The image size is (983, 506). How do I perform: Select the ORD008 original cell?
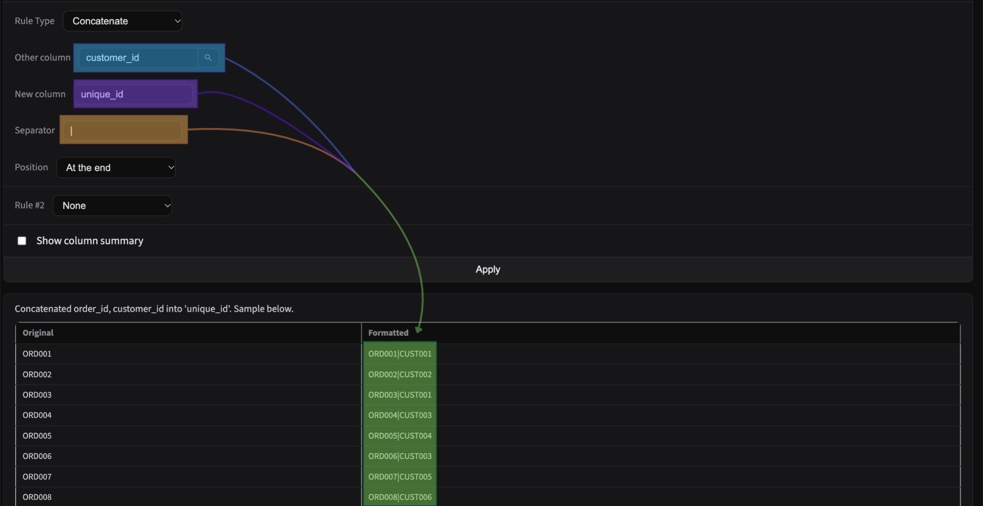[188, 497]
